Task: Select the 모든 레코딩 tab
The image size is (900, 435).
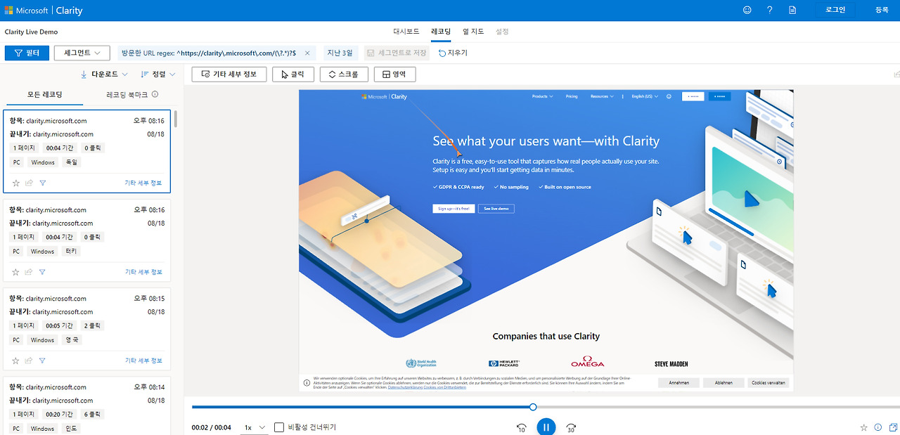Action: (44, 94)
